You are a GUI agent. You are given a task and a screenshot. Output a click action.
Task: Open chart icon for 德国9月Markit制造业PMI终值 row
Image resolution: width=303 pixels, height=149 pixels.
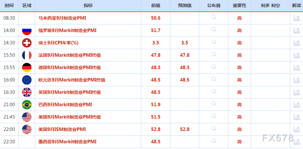(297, 68)
